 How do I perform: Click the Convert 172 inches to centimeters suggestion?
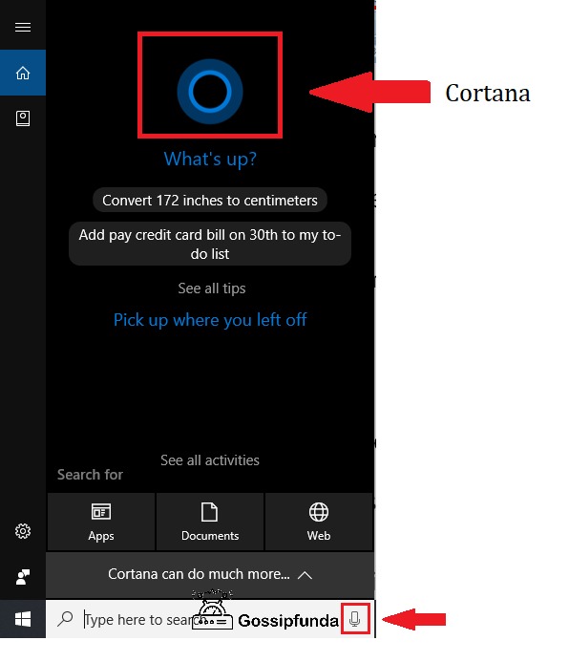click(x=210, y=200)
